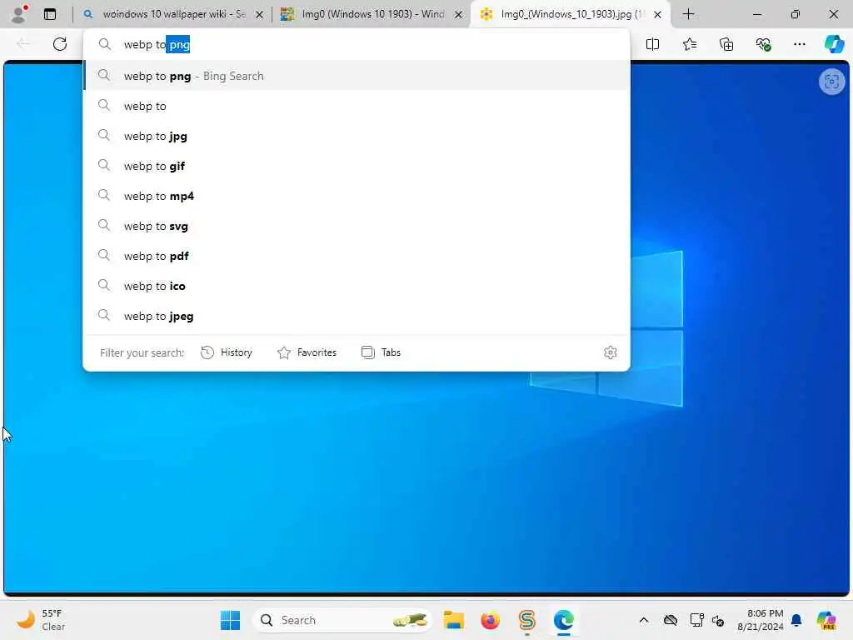Choose the 'webp to pdf' suggestion
The width and height of the screenshot is (853, 640).
coord(357,255)
